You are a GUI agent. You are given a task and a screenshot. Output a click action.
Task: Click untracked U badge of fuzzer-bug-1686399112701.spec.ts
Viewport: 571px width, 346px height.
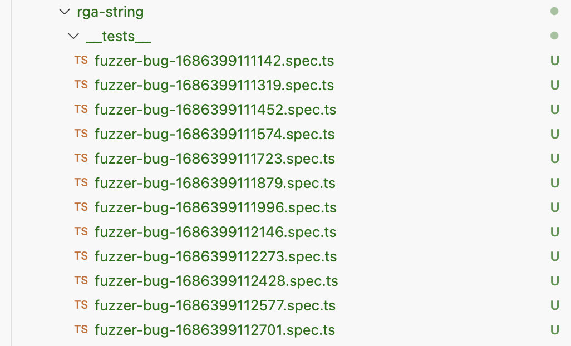[554, 330]
